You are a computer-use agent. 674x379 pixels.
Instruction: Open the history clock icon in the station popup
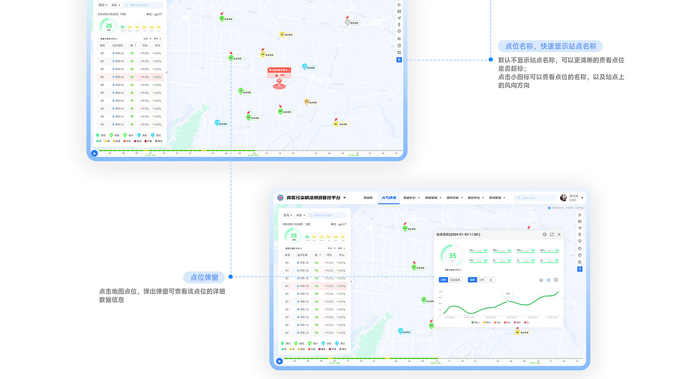544,234
